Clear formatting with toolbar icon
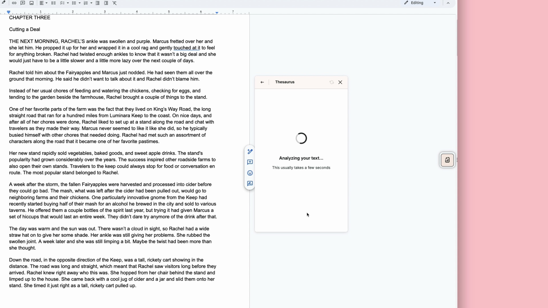The height and width of the screenshot is (308, 548). tap(115, 3)
